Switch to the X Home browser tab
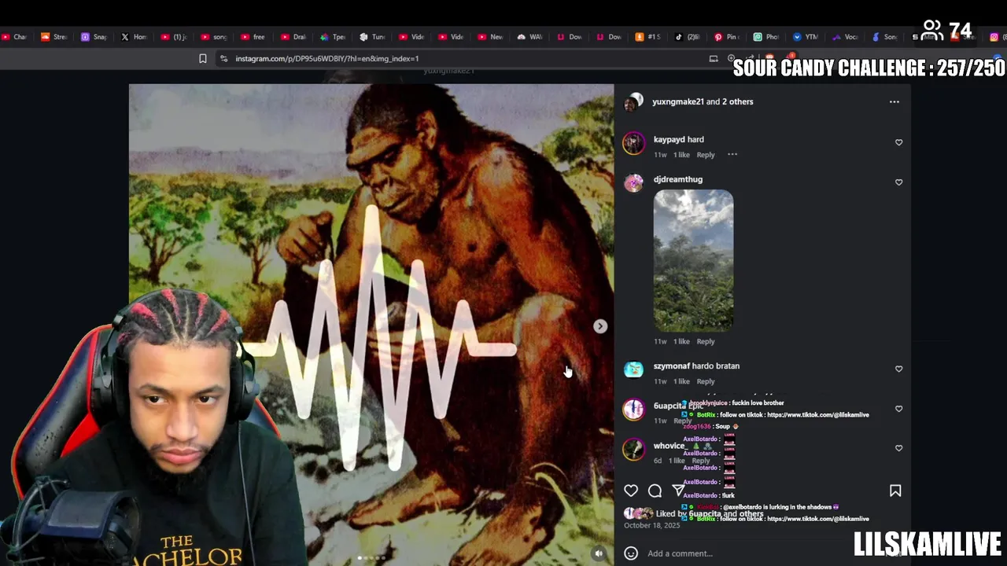The width and height of the screenshot is (1007, 566). coord(134,37)
